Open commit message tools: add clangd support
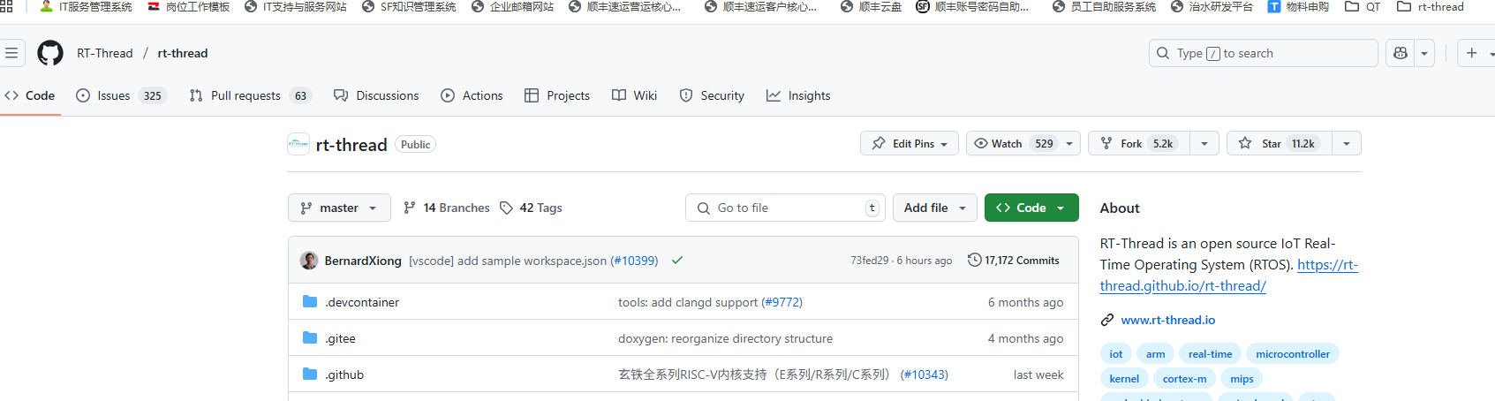This screenshot has width=1495, height=401. tap(688, 302)
